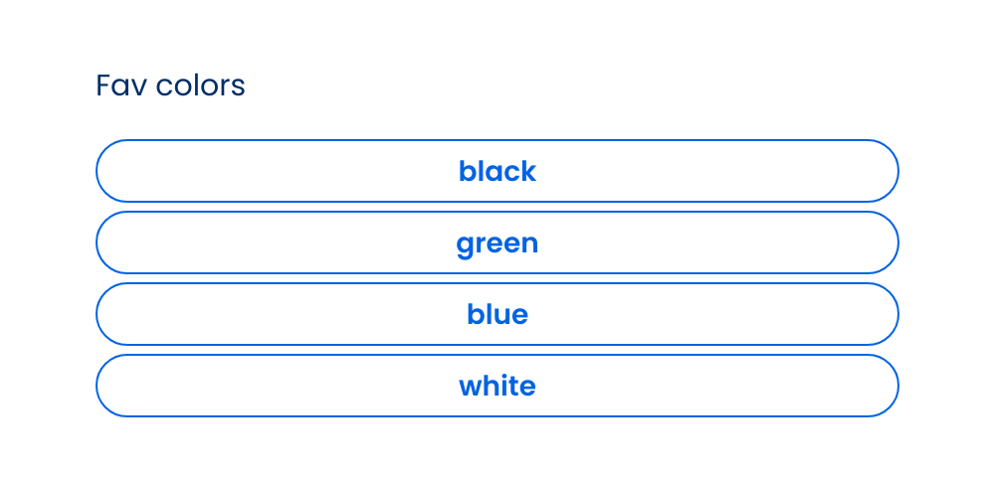The width and height of the screenshot is (995, 481).
Task: Toggle green as a favorite color
Action: (497, 242)
